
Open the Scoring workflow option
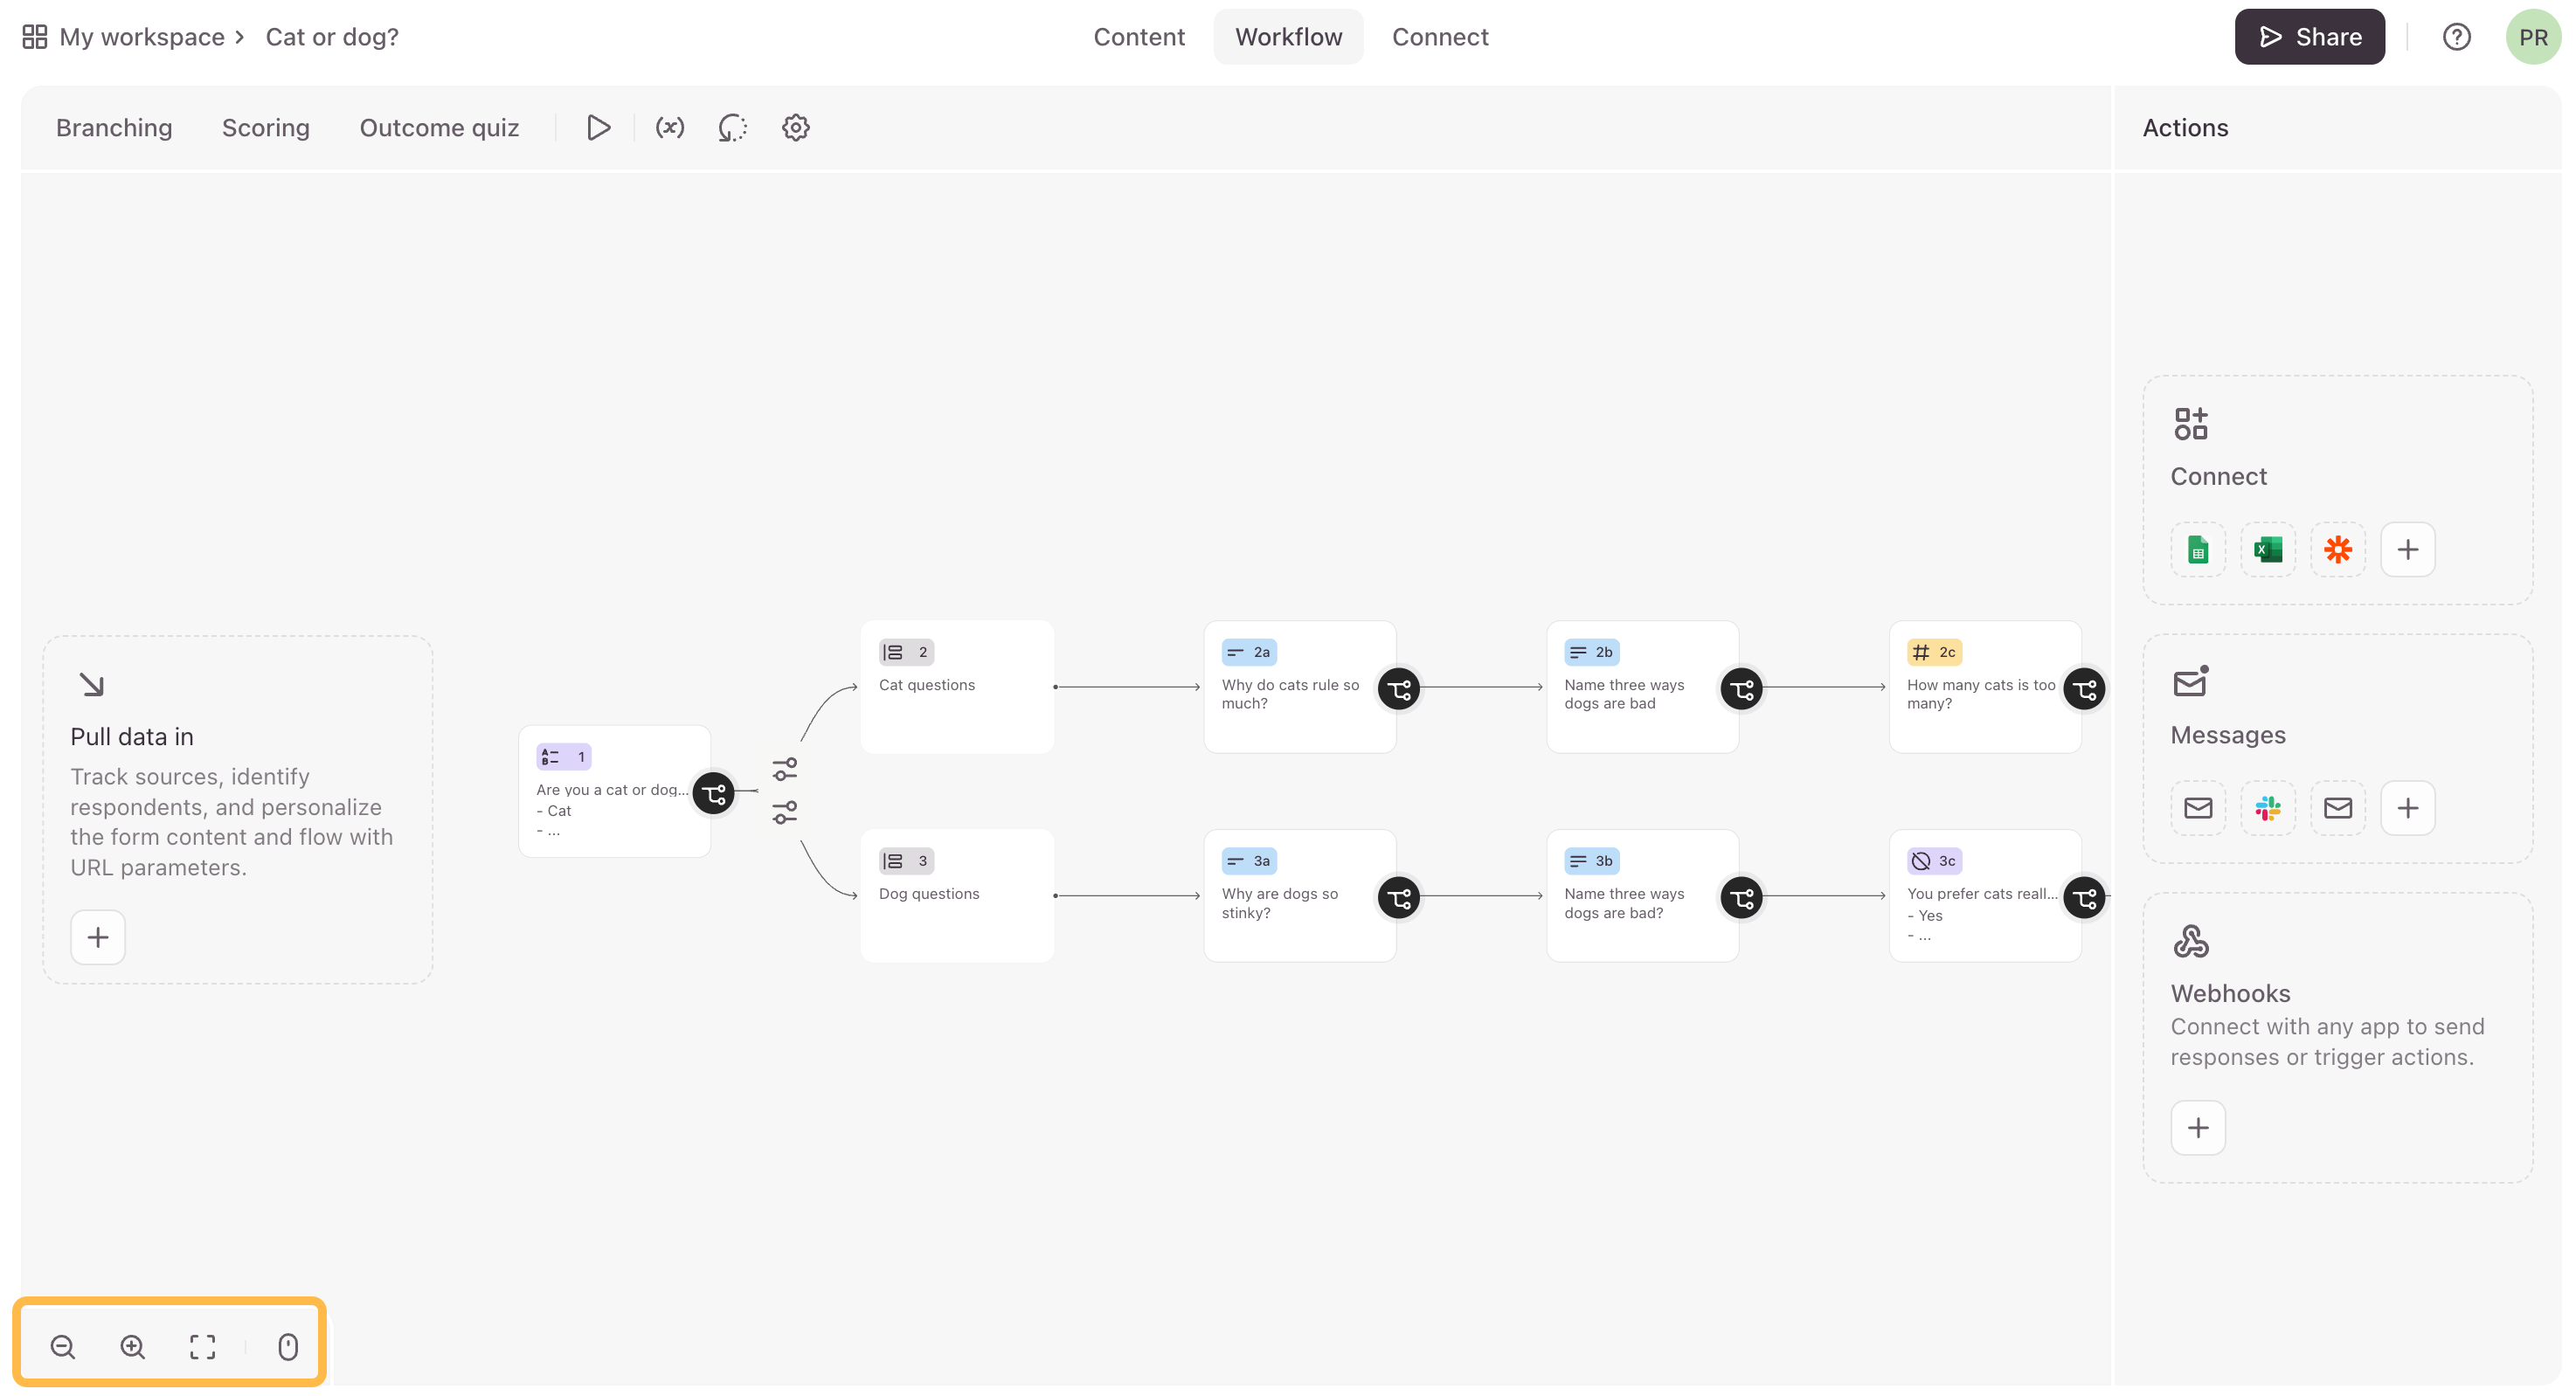point(266,128)
